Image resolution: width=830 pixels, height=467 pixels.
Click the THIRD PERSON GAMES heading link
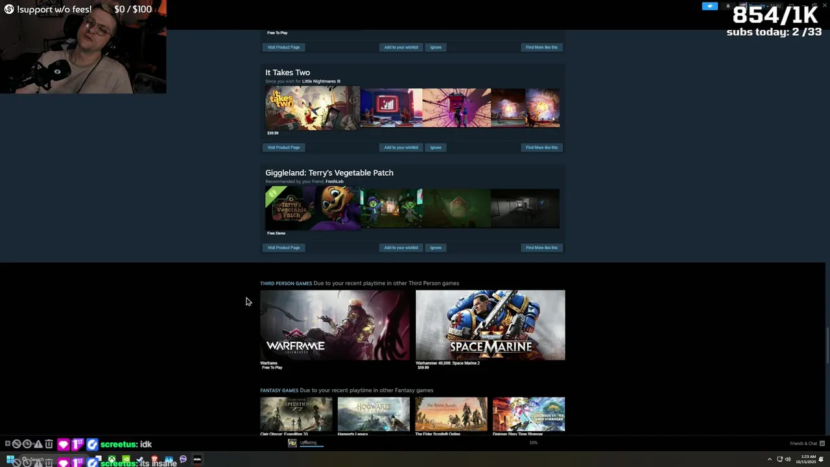coord(286,283)
